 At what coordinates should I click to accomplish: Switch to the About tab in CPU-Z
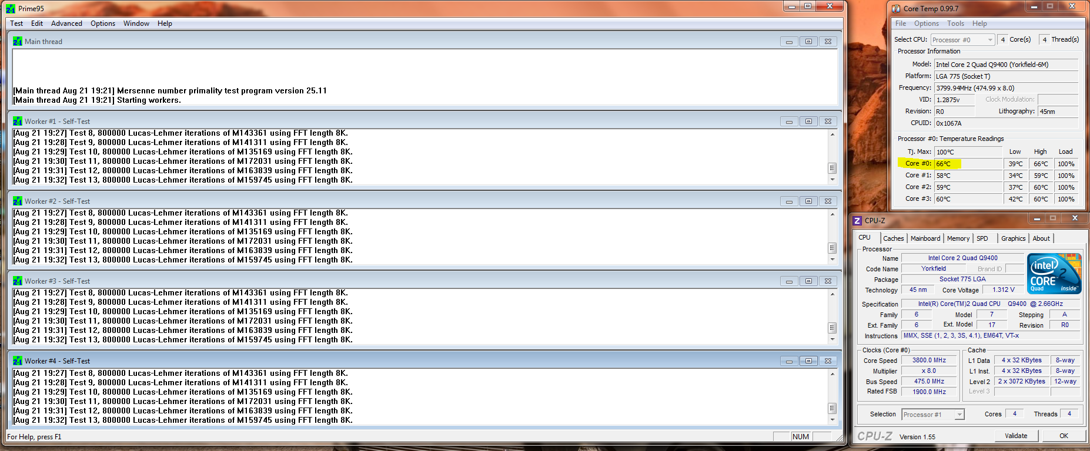click(x=1041, y=238)
